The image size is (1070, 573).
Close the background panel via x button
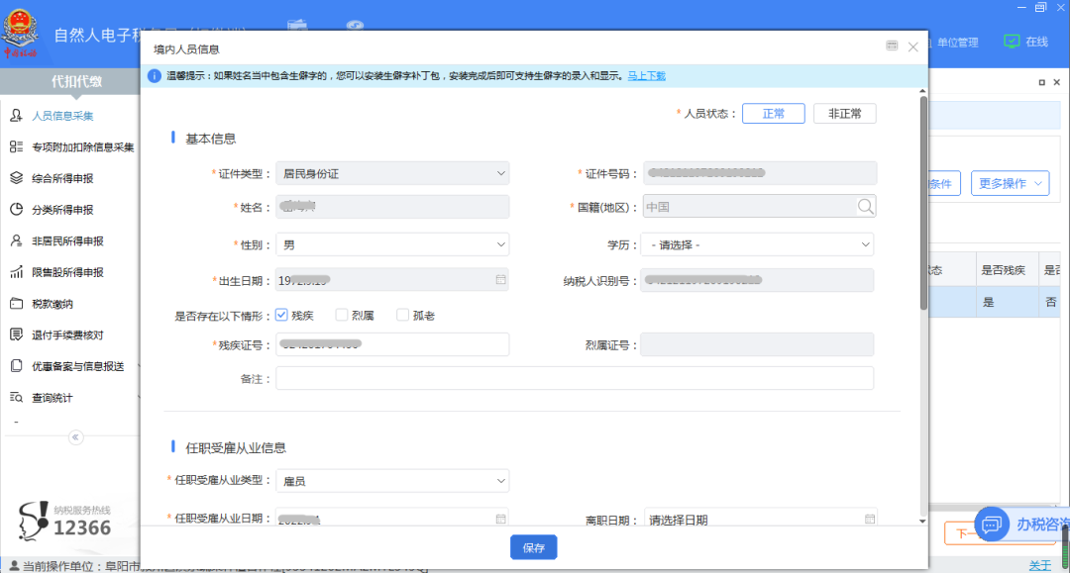1056,82
